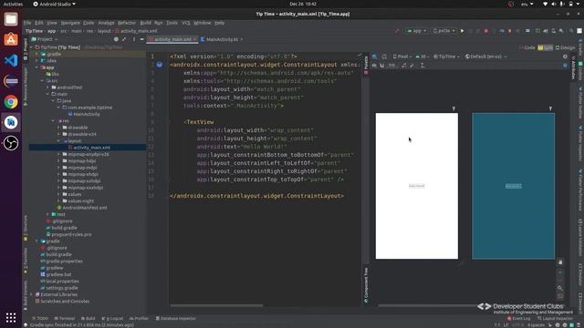Toggle autoconnect magnet in design toolbar

pyautogui.click(x=381, y=66)
